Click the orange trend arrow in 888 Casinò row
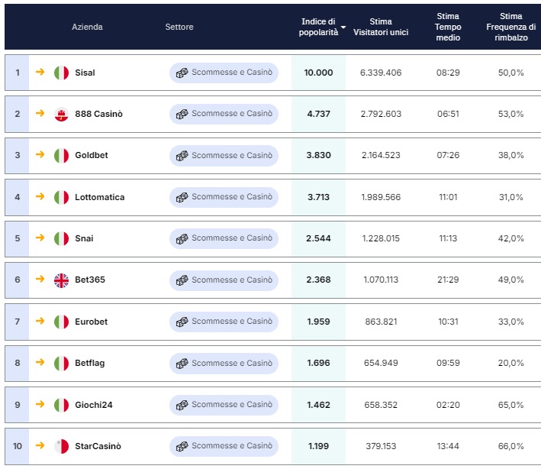 coord(40,113)
